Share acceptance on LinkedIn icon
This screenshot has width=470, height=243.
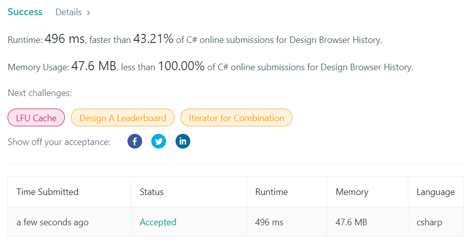click(x=183, y=141)
